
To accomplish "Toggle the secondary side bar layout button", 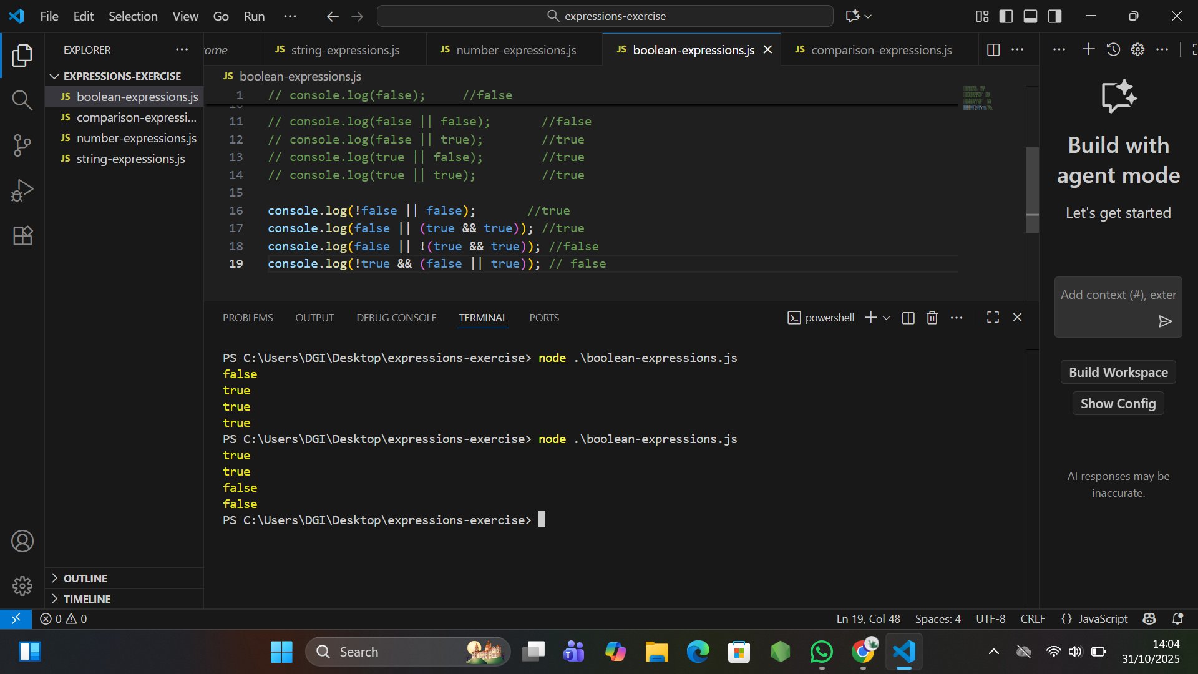I will pyautogui.click(x=1054, y=16).
